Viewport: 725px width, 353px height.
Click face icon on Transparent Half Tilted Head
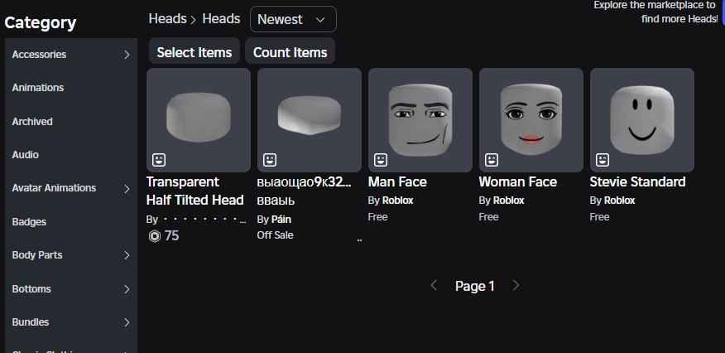pyautogui.click(x=159, y=159)
